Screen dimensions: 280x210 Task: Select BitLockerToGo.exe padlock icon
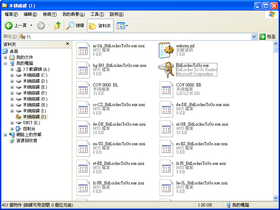tap(166, 70)
